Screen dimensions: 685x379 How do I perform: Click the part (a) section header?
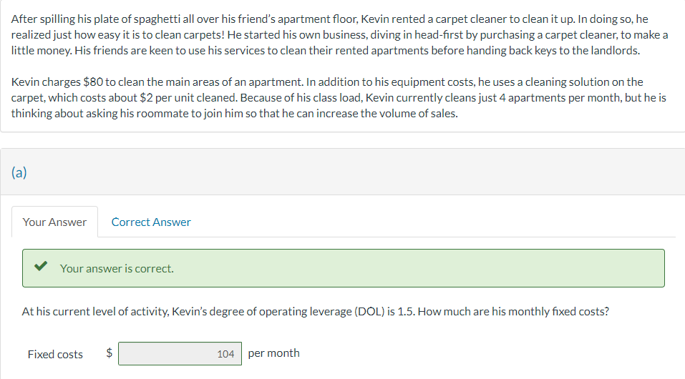pos(19,172)
